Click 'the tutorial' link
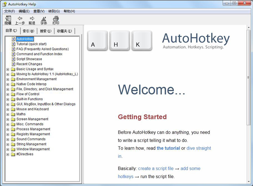This screenshot has height=186, width=253. (x=168, y=148)
